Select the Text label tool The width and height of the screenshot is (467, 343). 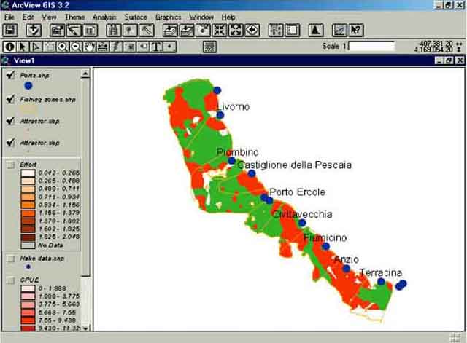click(156, 47)
